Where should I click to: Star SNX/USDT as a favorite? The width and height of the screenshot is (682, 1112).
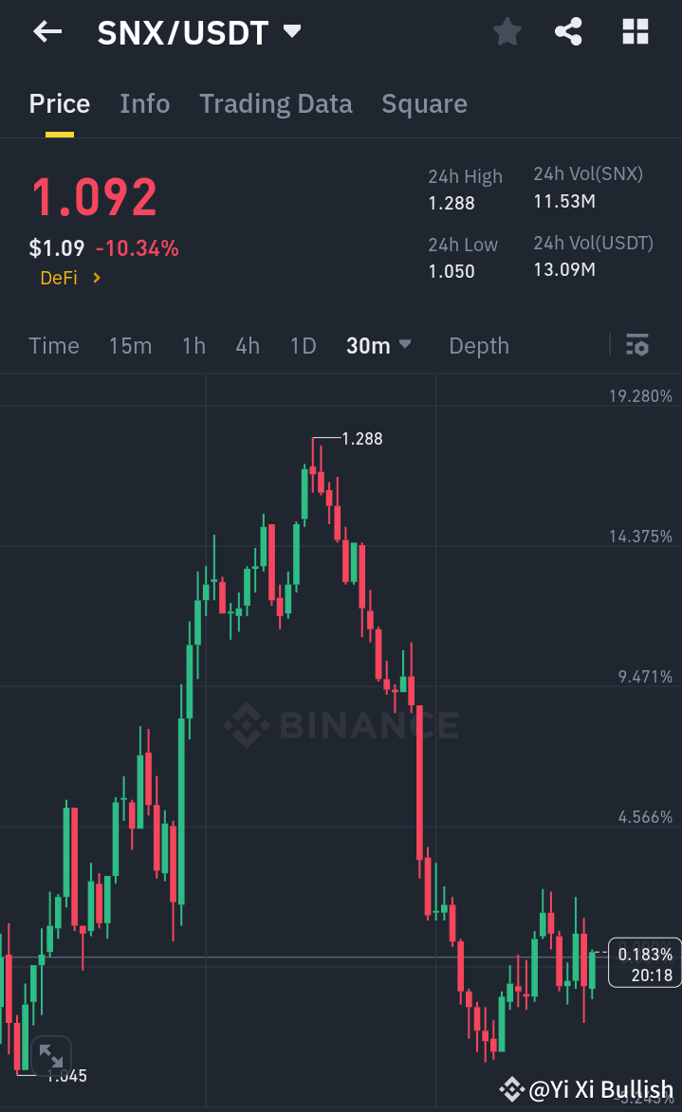(507, 31)
